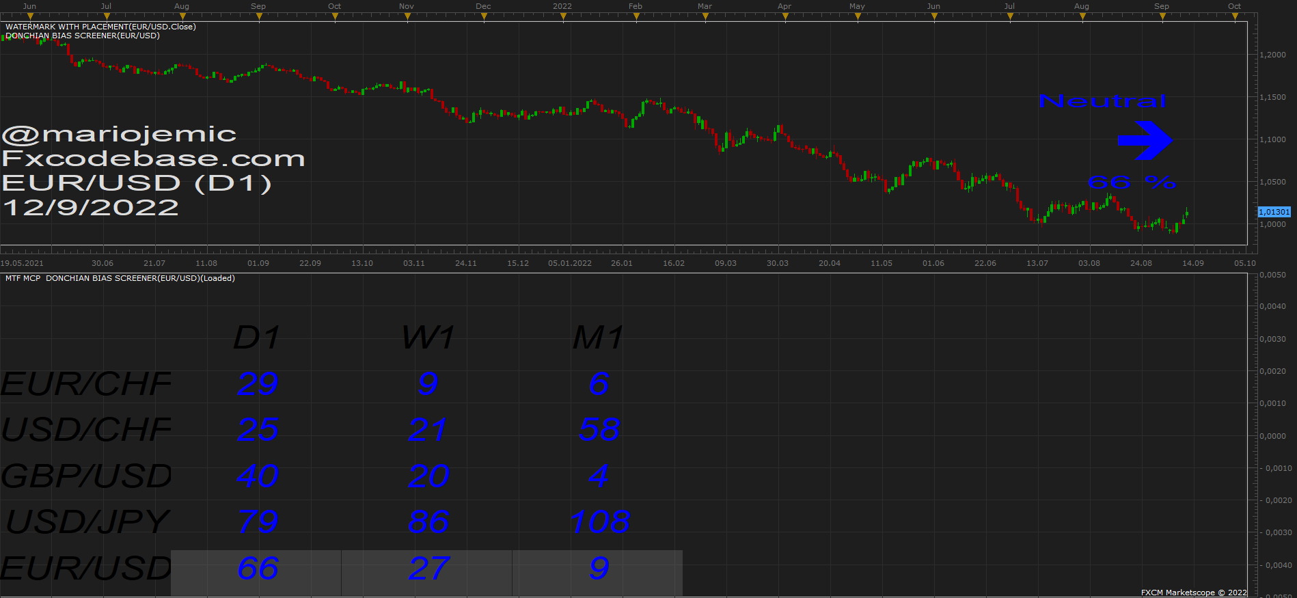Click the 24.11 date axis label
This screenshot has width=1297, height=598.
[466, 263]
